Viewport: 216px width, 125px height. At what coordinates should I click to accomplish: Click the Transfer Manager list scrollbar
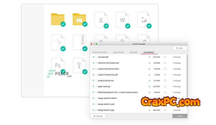[187, 81]
